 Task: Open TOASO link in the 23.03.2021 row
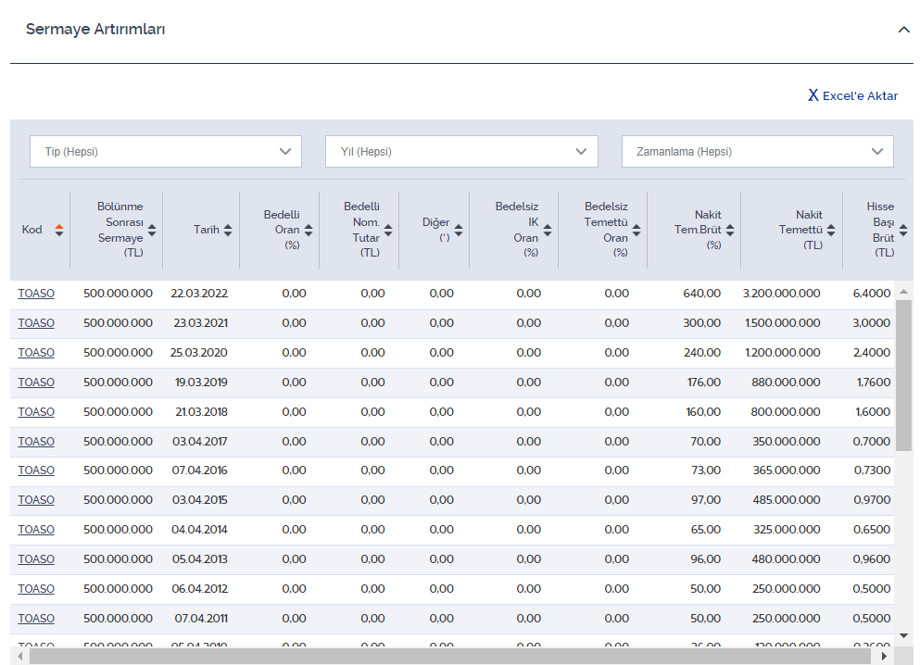click(36, 323)
